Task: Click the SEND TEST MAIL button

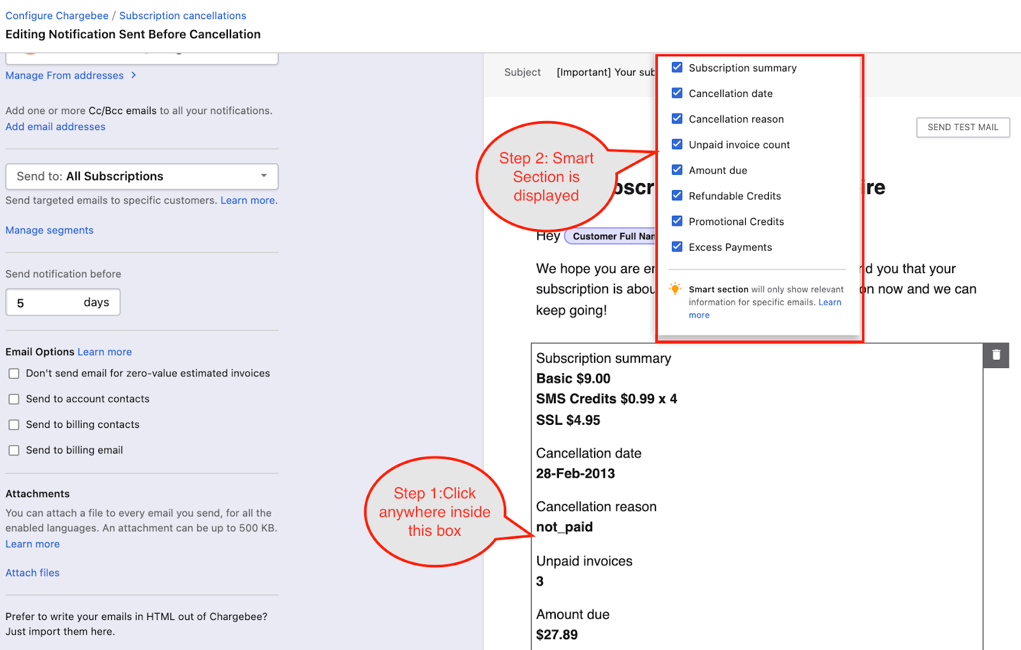Action: pyautogui.click(x=962, y=128)
